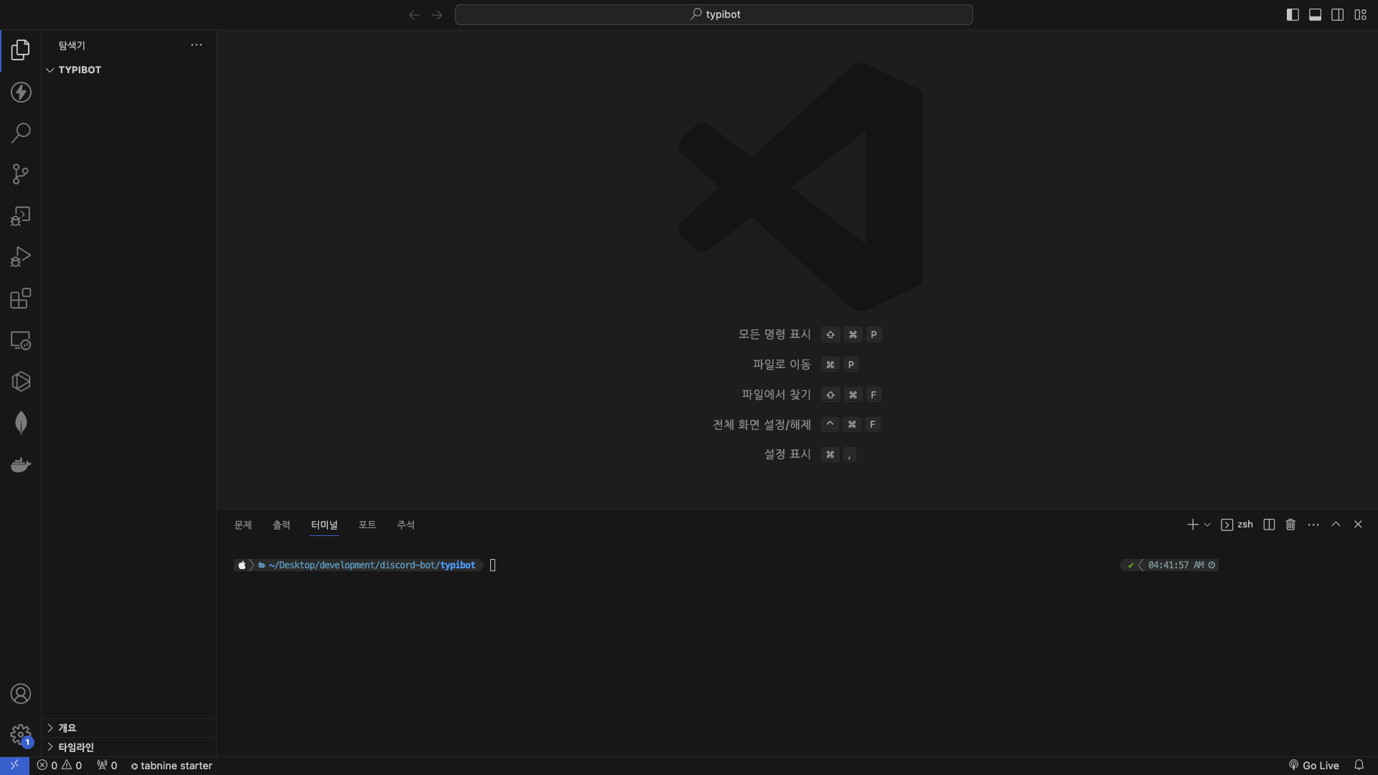Click tabnine starter in status bar
This screenshot has height=775, width=1378.
coord(172,766)
